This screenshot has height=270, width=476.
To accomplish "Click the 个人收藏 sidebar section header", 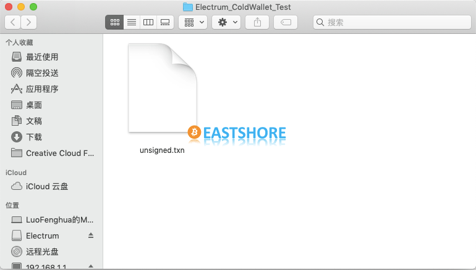I will pos(19,43).
